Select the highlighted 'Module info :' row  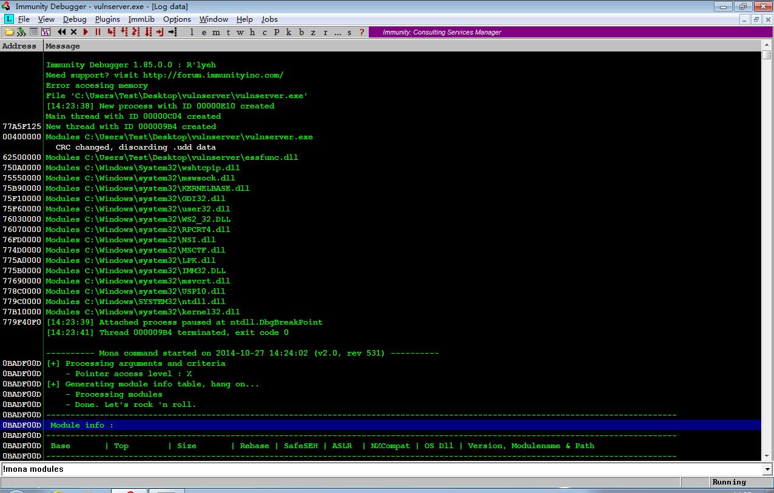click(380, 425)
